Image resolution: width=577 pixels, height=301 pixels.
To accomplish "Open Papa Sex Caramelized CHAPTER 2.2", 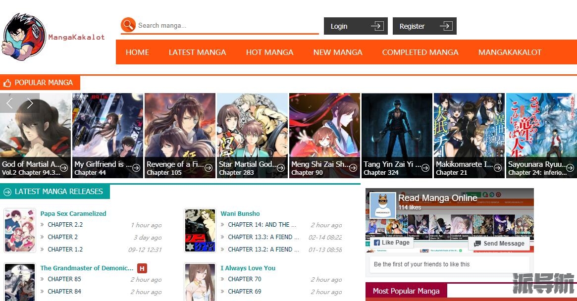I will click(65, 224).
